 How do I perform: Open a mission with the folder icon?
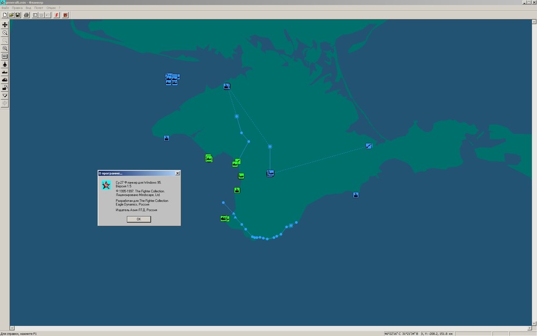(x=11, y=15)
